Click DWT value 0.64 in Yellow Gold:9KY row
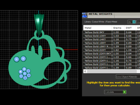This screenshot has height=105, width=140. click(129, 32)
